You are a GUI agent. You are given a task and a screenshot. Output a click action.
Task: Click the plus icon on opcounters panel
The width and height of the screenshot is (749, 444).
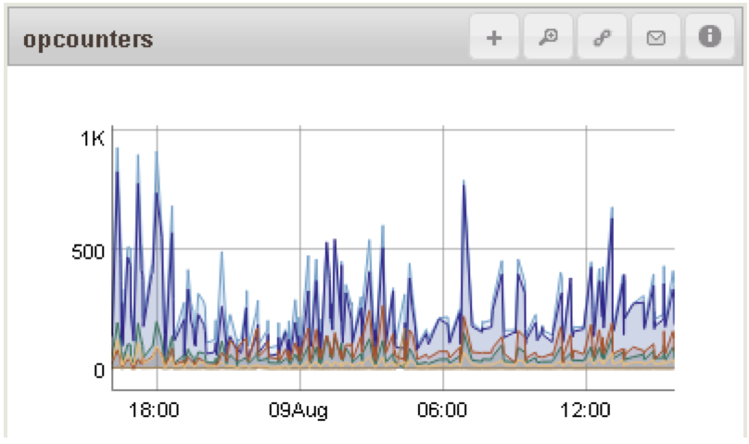coord(494,37)
